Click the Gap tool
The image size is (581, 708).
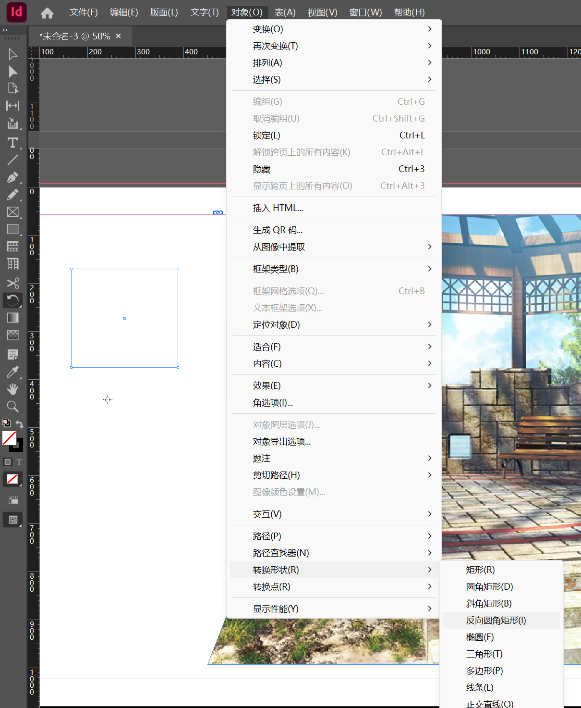tap(12, 106)
